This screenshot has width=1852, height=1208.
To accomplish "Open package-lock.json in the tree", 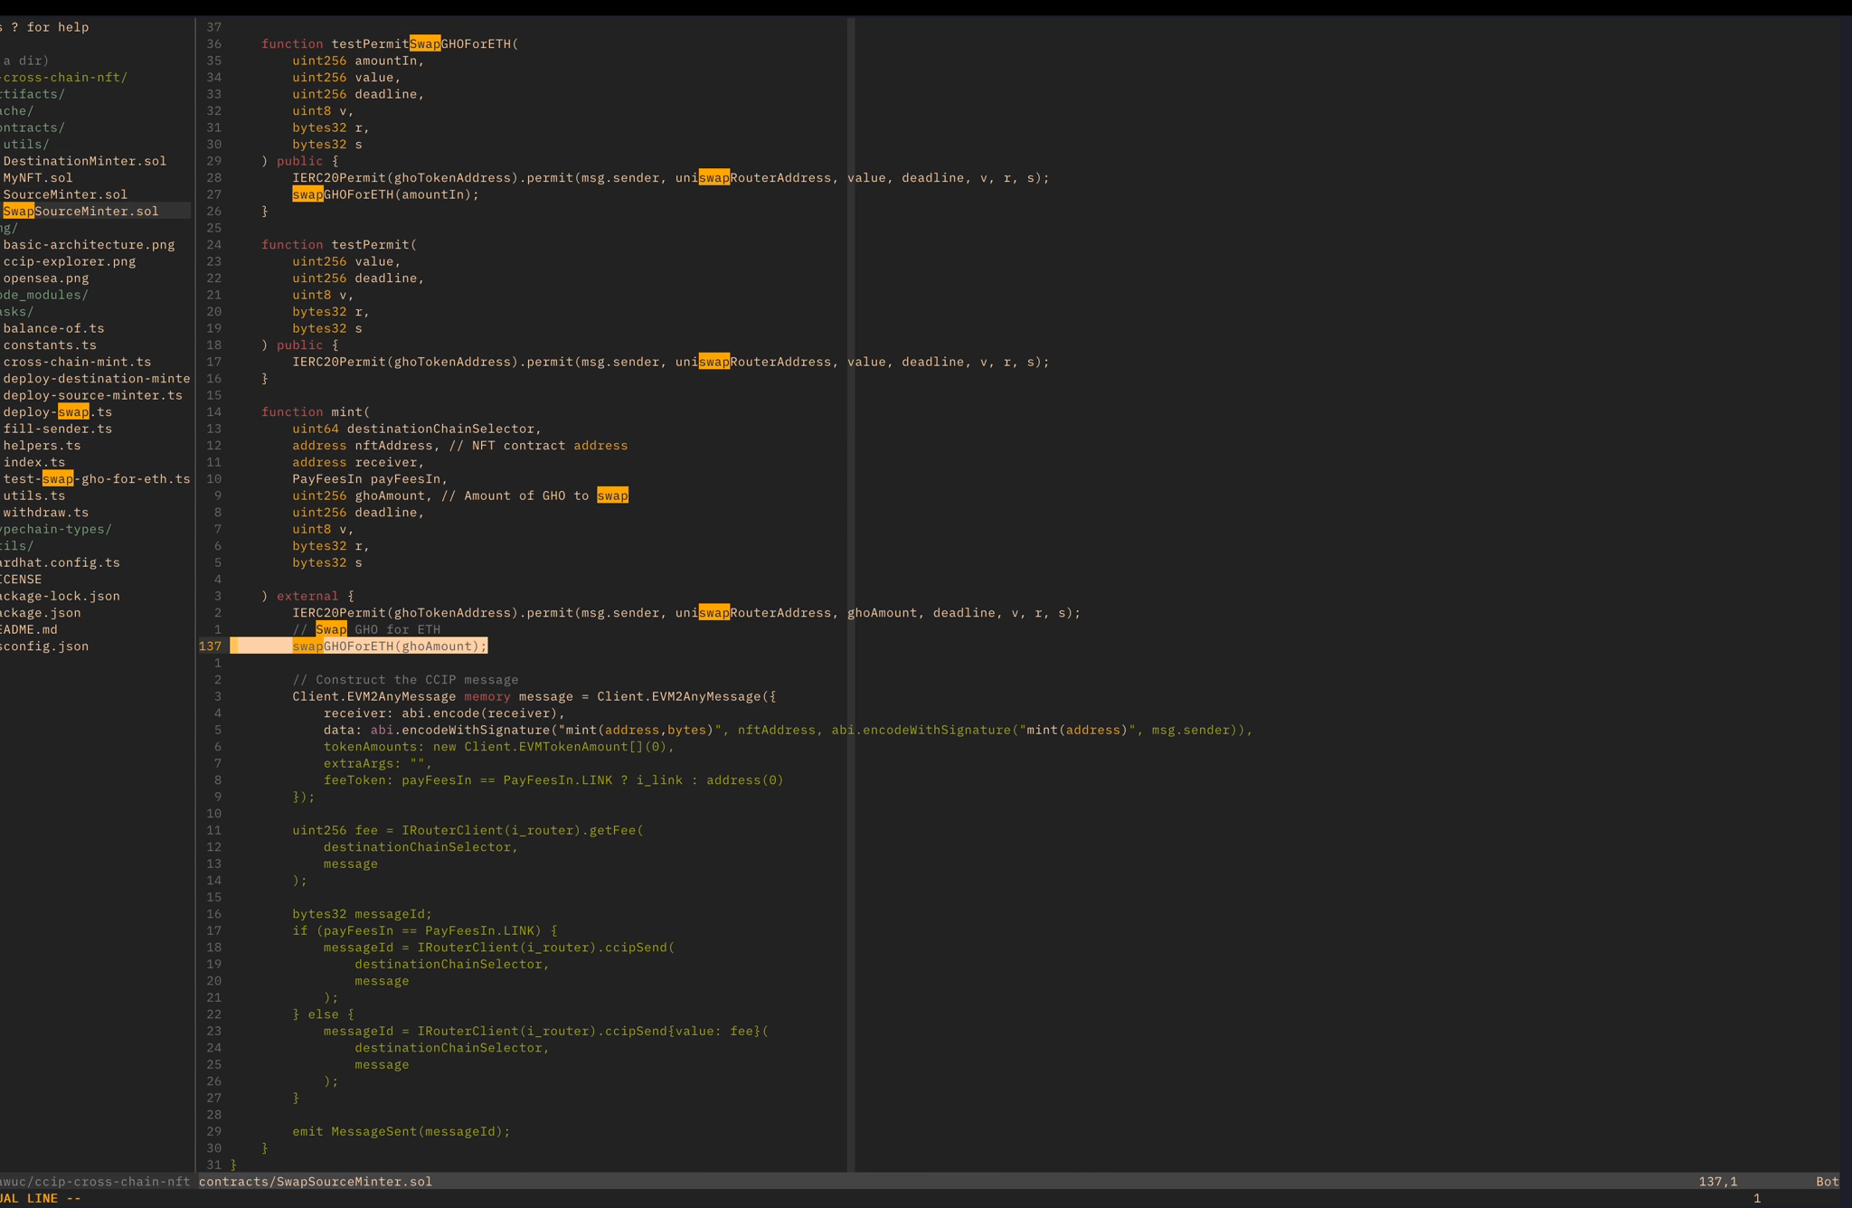I will click(60, 596).
